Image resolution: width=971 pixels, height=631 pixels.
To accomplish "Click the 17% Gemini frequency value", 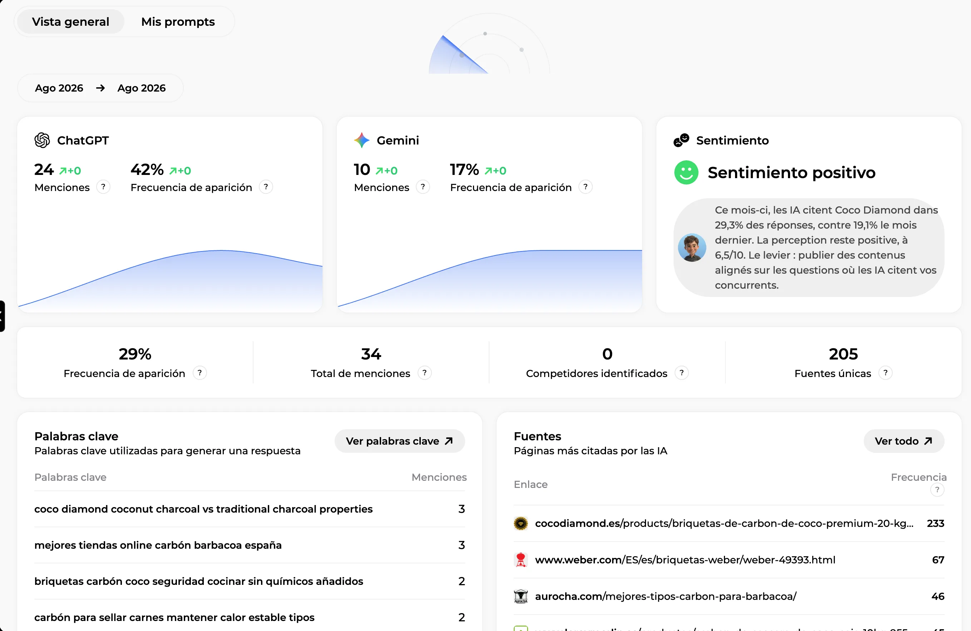I will (x=464, y=170).
